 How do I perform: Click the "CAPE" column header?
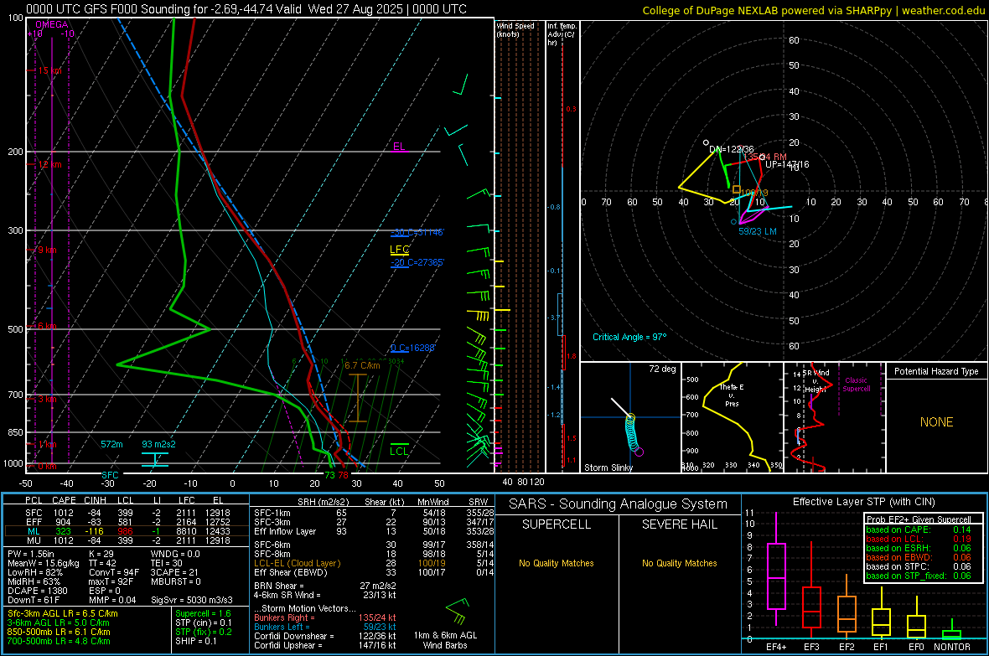(64, 500)
